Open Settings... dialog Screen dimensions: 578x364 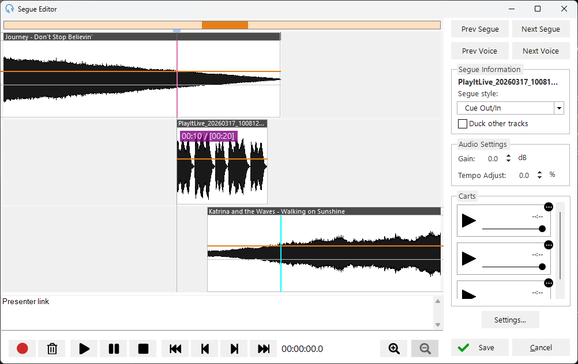(x=510, y=320)
